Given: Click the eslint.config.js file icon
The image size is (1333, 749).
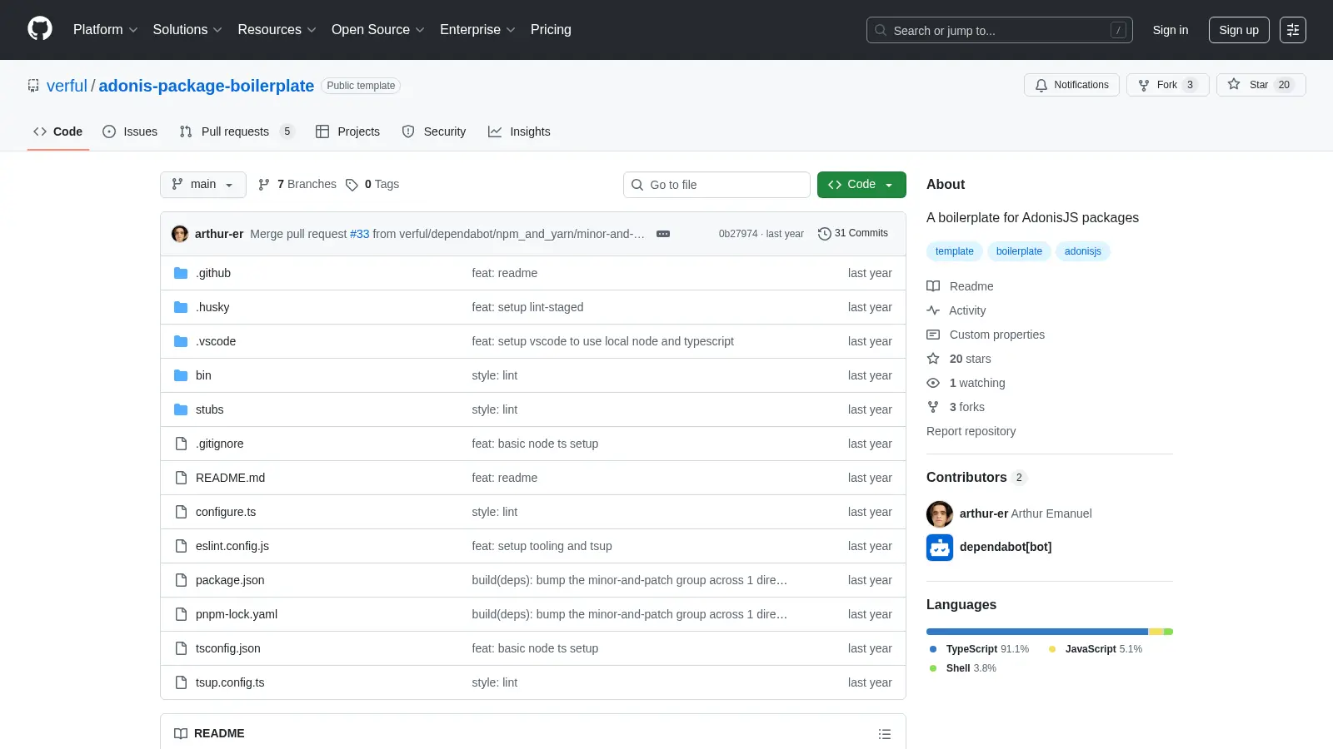Looking at the screenshot, I should (x=181, y=546).
